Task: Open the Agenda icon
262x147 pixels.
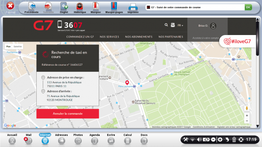Action: [95, 141]
